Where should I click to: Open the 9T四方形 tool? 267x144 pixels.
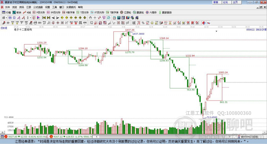(x=98, y=13)
